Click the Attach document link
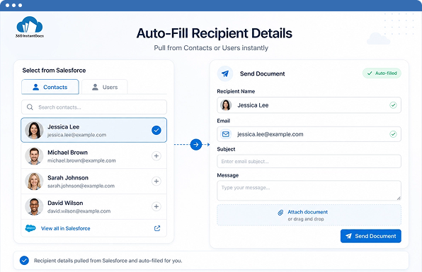This screenshot has width=422, height=272. pos(307,212)
